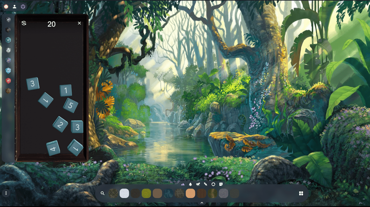Click the reroll dice icon in tray
This screenshot has height=207, width=370.
click(x=24, y=23)
